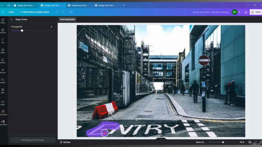
Task: Open the Design panel in sidebar
Action: point(3,21)
